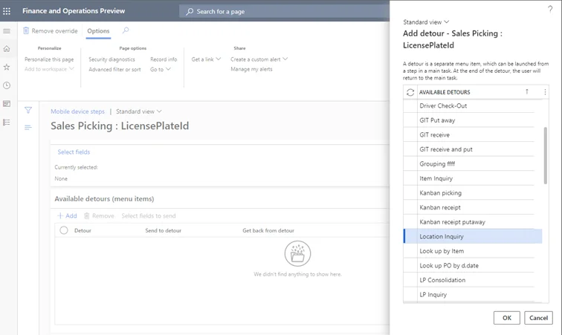Open Advanced filter or sort
Image resolution: width=562 pixels, height=335 pixels.
[114, 70]
